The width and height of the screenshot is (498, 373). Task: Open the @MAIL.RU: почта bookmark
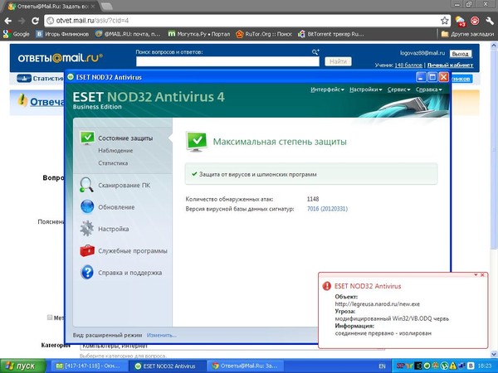128,34
